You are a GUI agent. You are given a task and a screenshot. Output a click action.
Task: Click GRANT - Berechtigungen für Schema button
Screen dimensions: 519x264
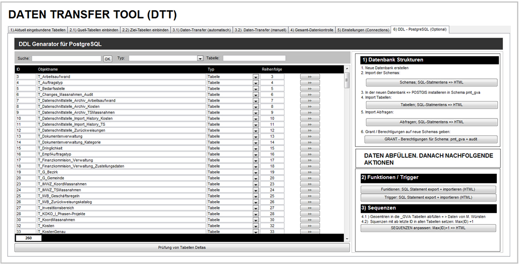(x=431, y=139)
